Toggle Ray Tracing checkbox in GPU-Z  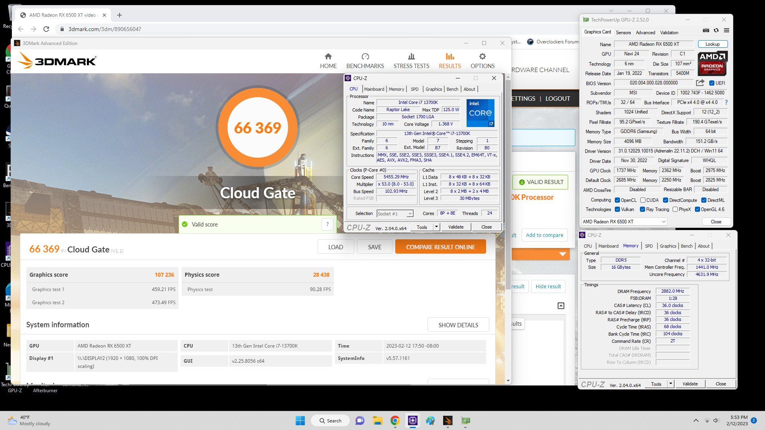pos(642,209)
